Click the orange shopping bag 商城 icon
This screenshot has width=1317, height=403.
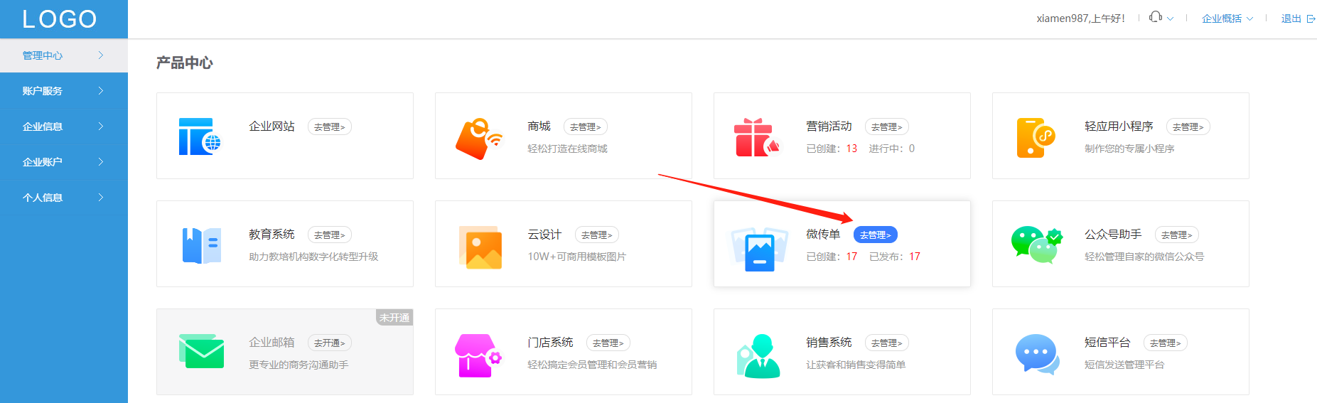click(478, 138)
